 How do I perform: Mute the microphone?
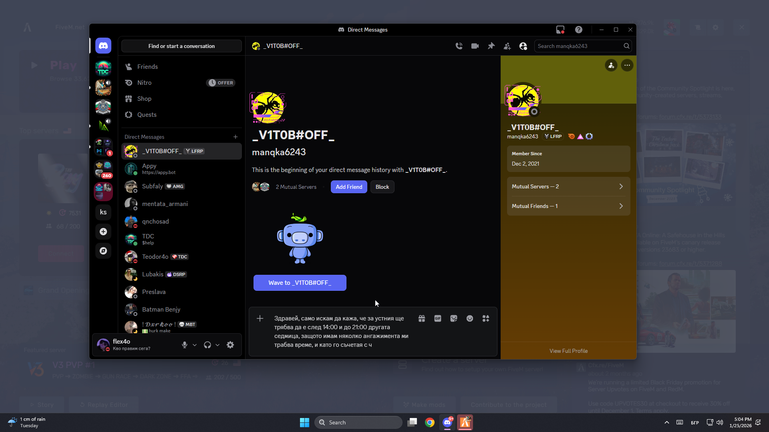(185, 345)
